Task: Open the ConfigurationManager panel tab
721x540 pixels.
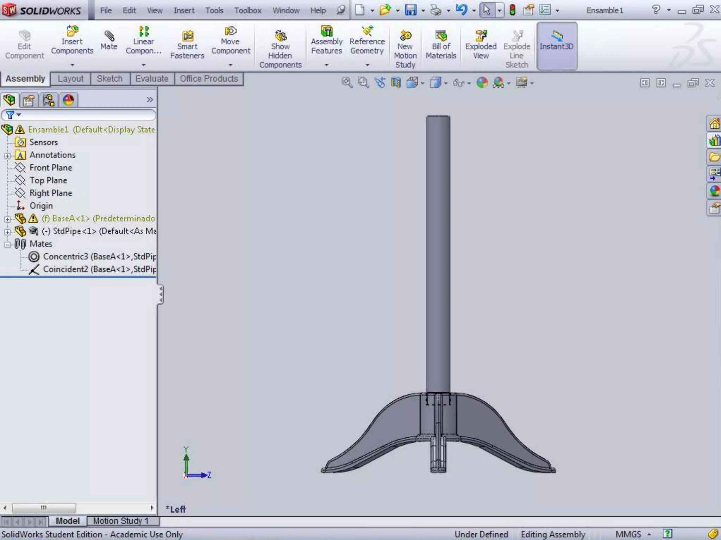Action: coord(48,100)
